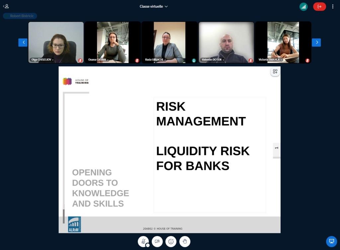Open the three-dot options menu
Image resolution: width=340 pixels, height=250 pixels.
click(333, 7)
